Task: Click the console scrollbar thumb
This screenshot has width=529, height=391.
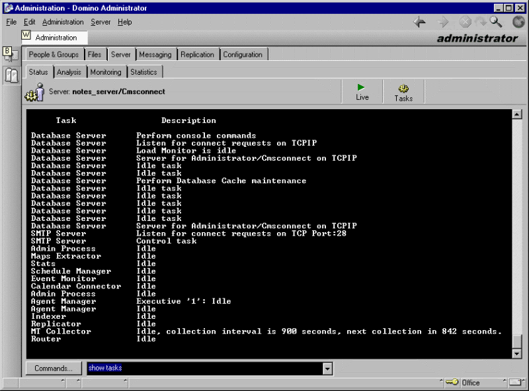Action: 517,341
